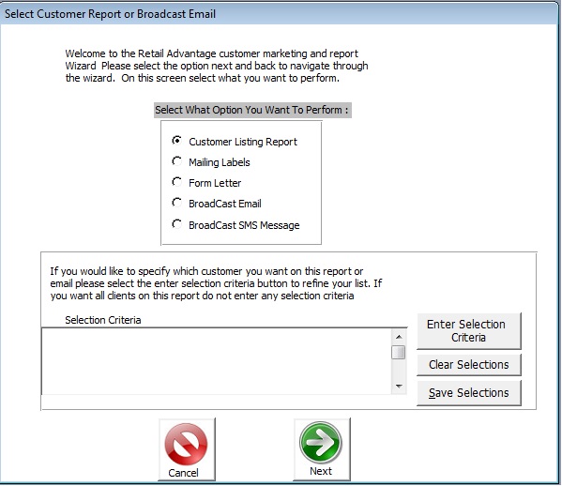Viewport: 562px width, 486px height.
Task: Cancel the wizard with the red icon button
Action: 187,449
